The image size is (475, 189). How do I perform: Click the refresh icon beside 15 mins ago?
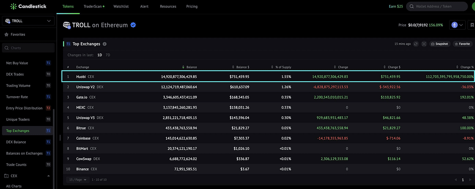[x=416, y=44]
